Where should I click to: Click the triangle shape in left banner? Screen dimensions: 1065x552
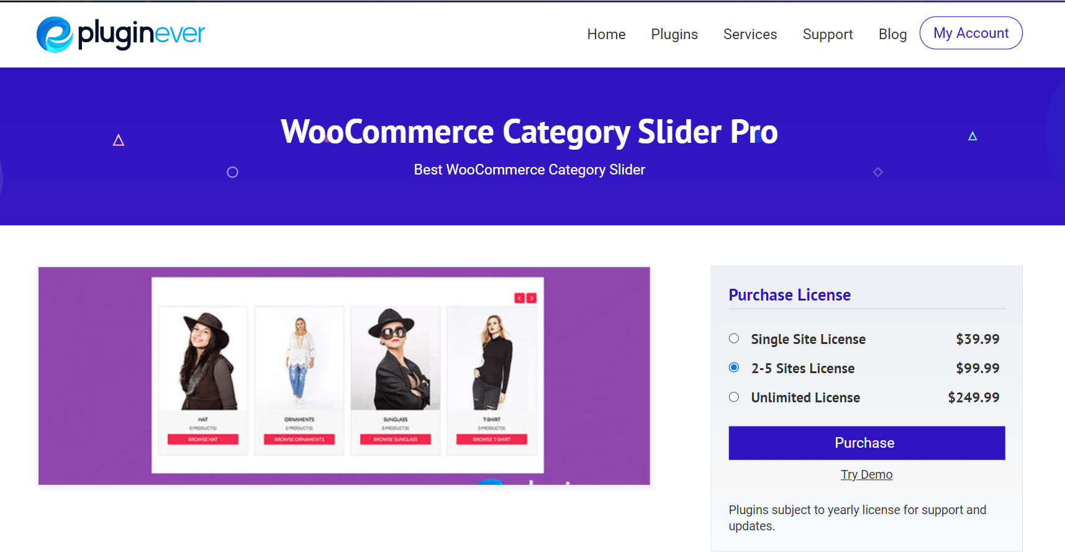(x=119, y=140)
